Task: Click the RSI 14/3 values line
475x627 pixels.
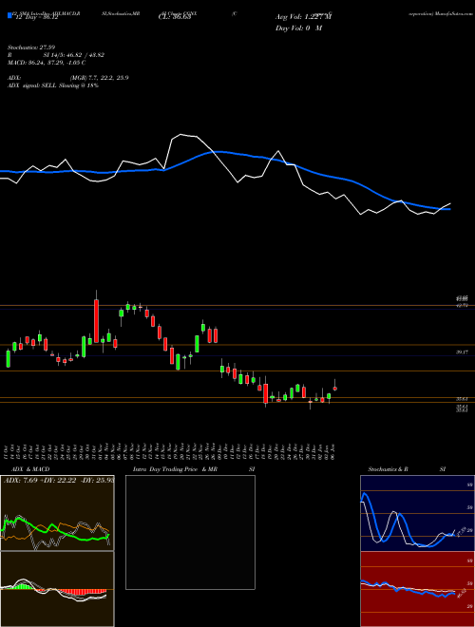Action: pos(56,55)
